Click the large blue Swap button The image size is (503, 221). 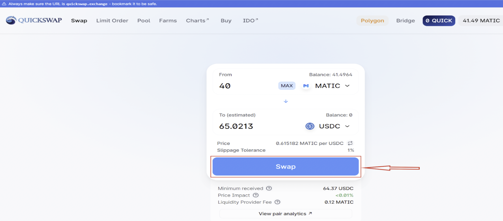point(286,167)
